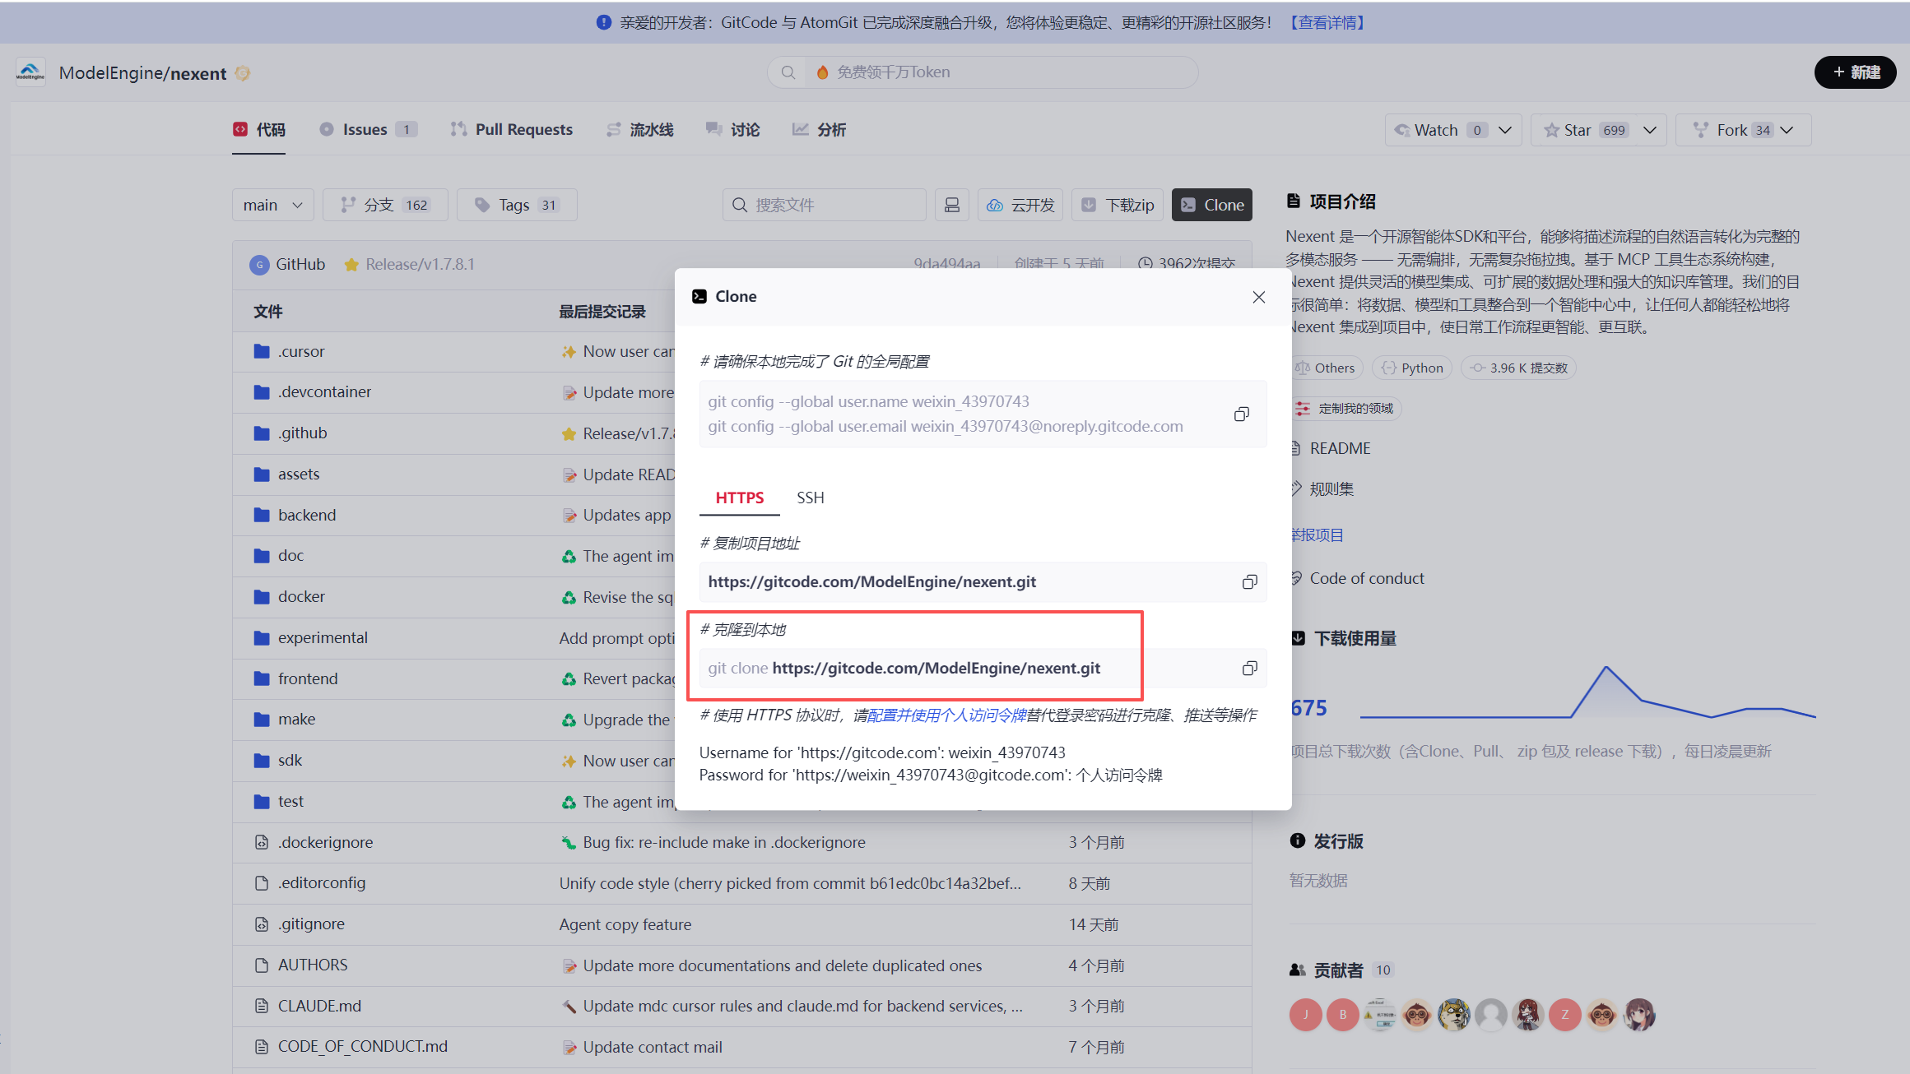Switch to the SSH tab
Screen dimensions: 1910x1074
[810, 498]
